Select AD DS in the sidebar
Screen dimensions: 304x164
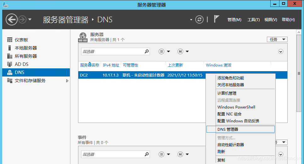coord(21,64)
